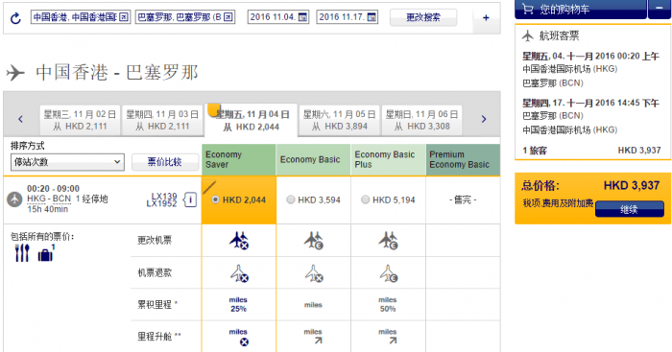Click the Economy Basic column header
Screen dimensions: 672x352
313,160
